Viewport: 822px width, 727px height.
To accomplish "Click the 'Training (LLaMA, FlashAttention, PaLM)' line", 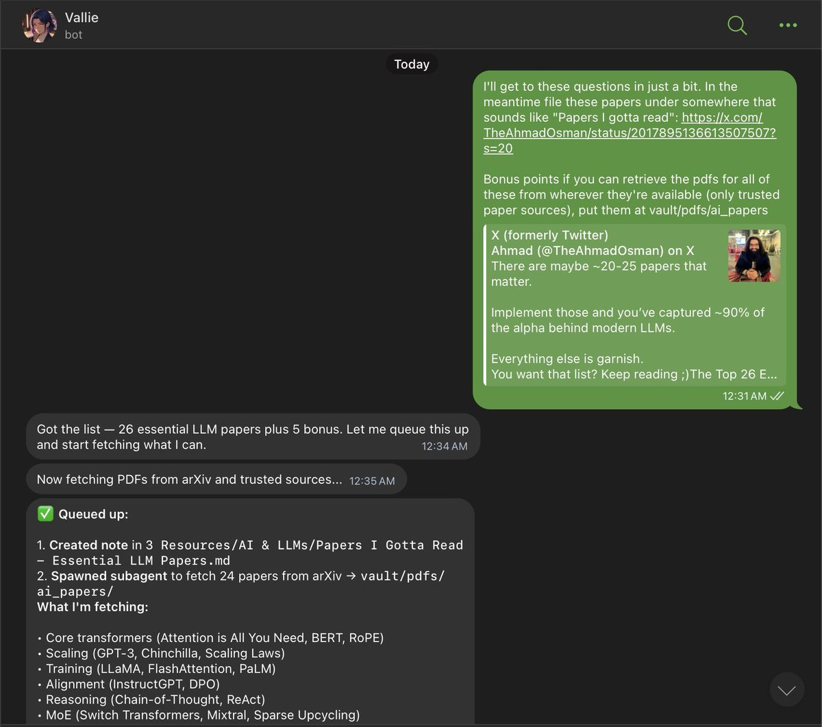I will point(156,669).
